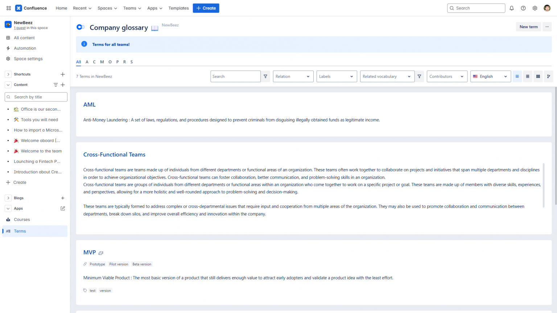Viewport: 557px width, 313px height.
Task: Open the Automation section in the sidebar
Action: pos(25,48)
